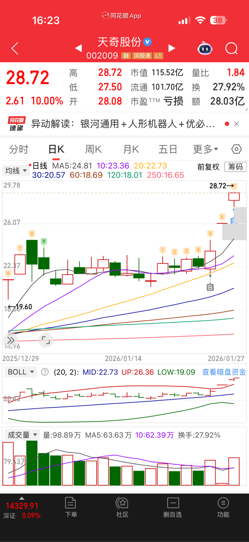Open 功能 functions menu

pos(223,507)
